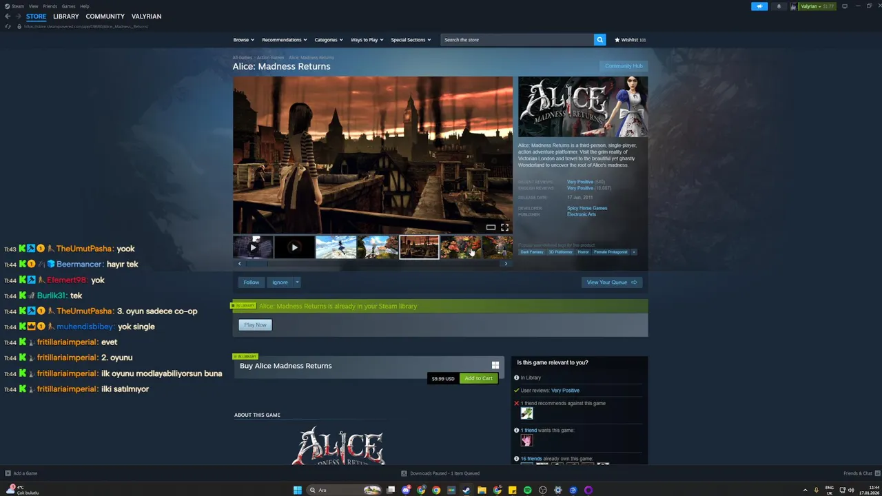
Task: Open the Help menu
Action: tap(85, 6)
